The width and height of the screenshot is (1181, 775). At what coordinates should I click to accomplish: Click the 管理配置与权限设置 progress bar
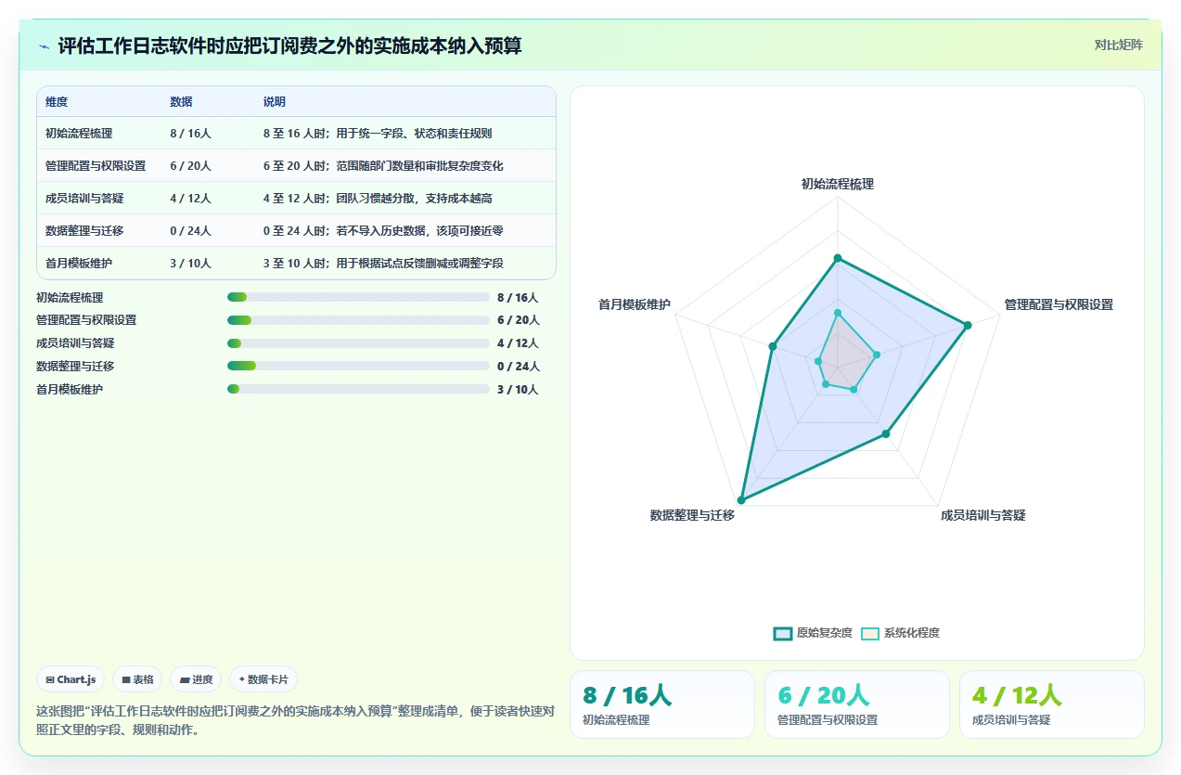[358, 320]
